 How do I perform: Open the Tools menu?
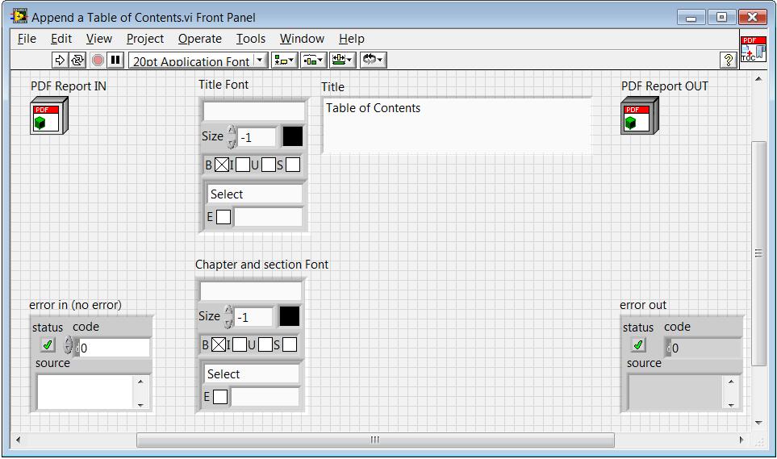[250, 39]
